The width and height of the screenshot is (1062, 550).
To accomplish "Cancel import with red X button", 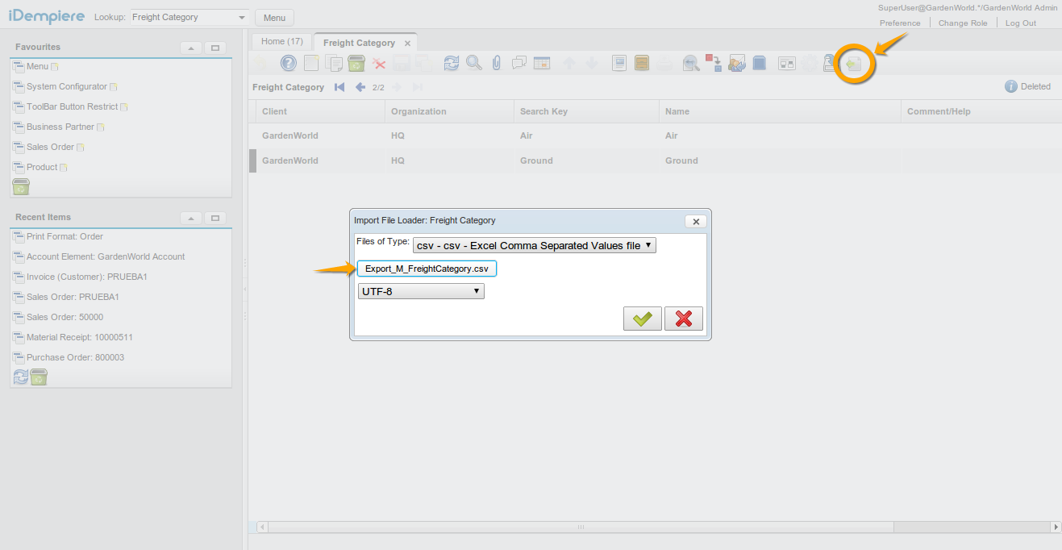I will pyautogui.click(x=683, y=319).
